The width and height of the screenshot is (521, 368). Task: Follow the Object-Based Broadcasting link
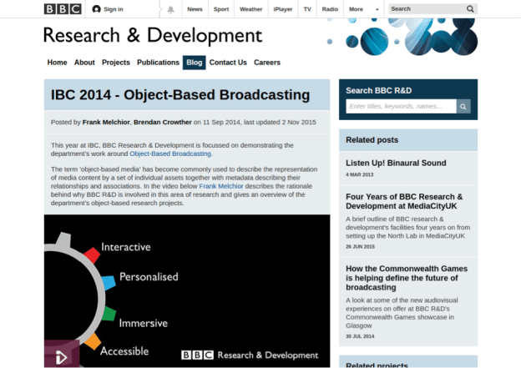(170, 154)
